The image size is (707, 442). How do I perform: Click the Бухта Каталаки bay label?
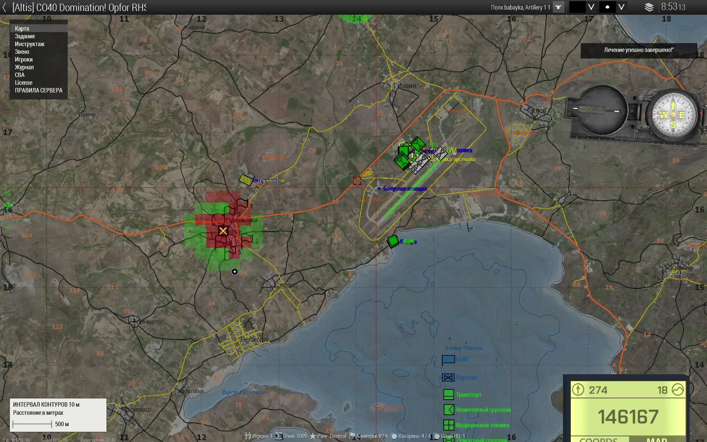point(244,392)
